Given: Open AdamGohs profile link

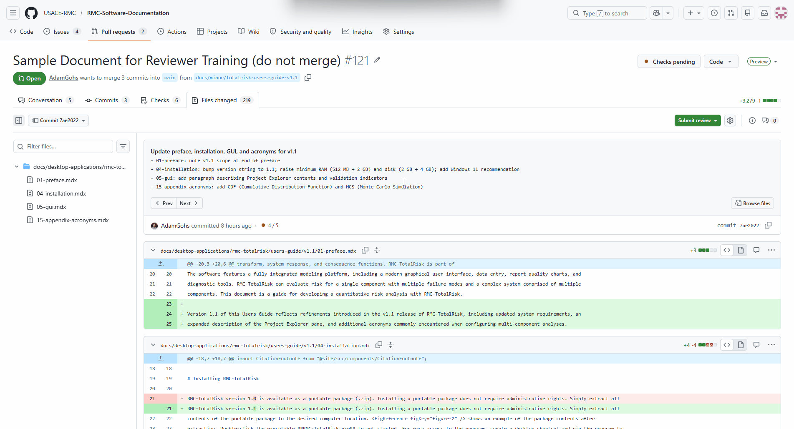Looking at the screenshot, I should point(64,78).
